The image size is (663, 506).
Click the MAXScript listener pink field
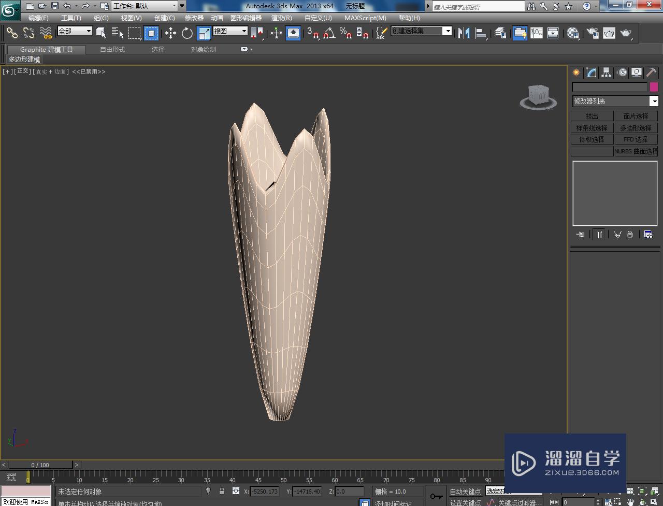point(26,491)
